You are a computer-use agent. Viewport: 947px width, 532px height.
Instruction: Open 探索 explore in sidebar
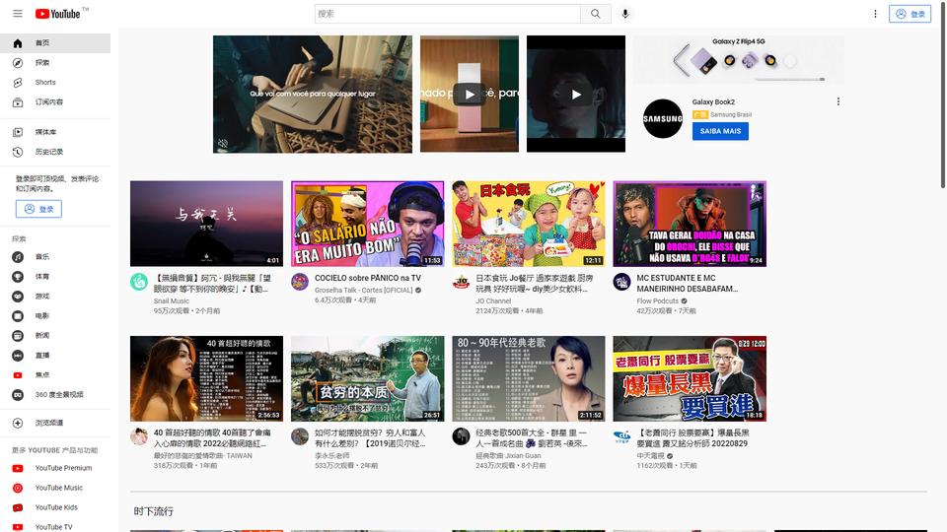coord(55,63)
